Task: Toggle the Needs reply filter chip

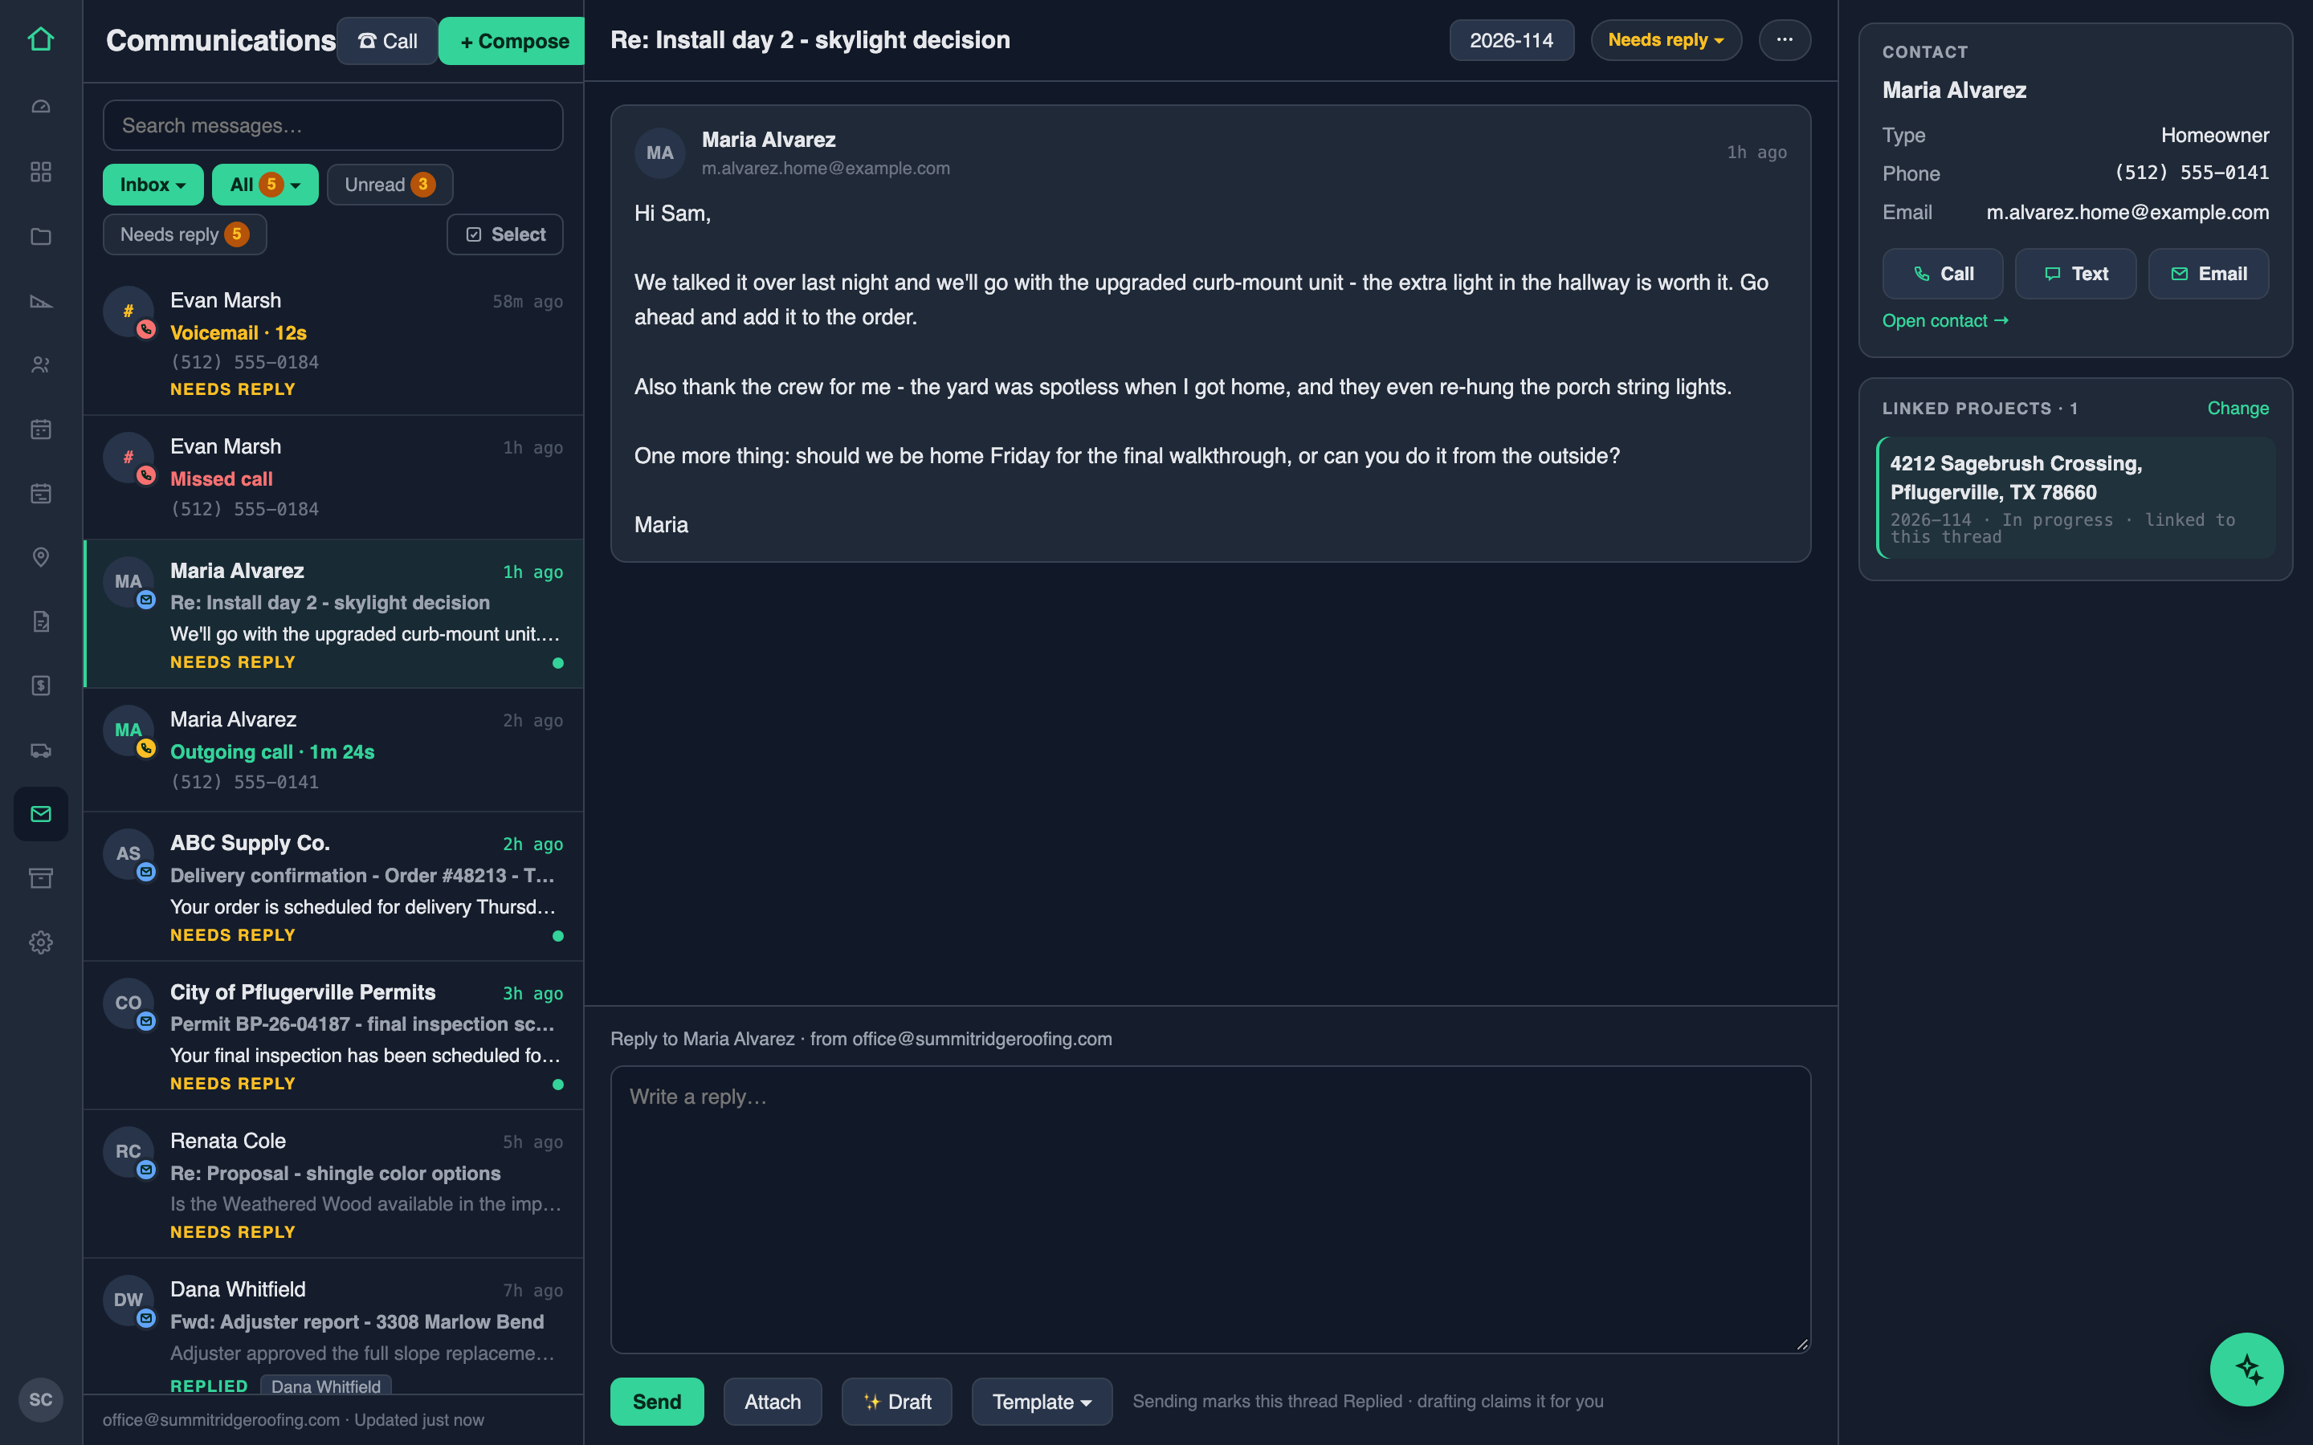Action: click(x=185, y=234)
